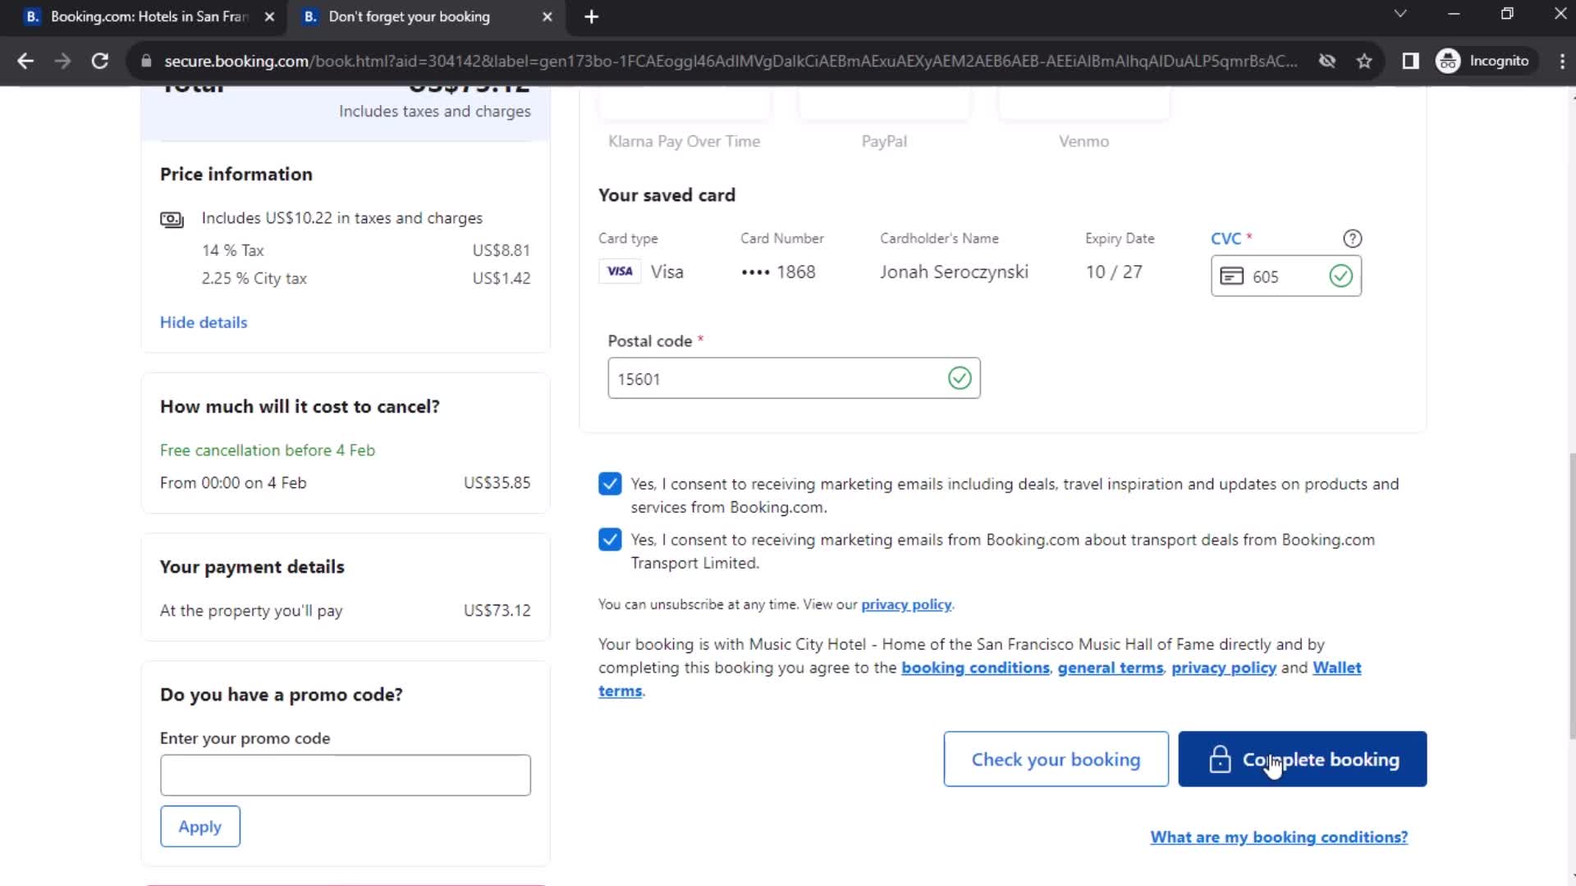Uncheck the Booking.com marketing emails consent
Screen dimensions: 1576x886
pos(610,484)
